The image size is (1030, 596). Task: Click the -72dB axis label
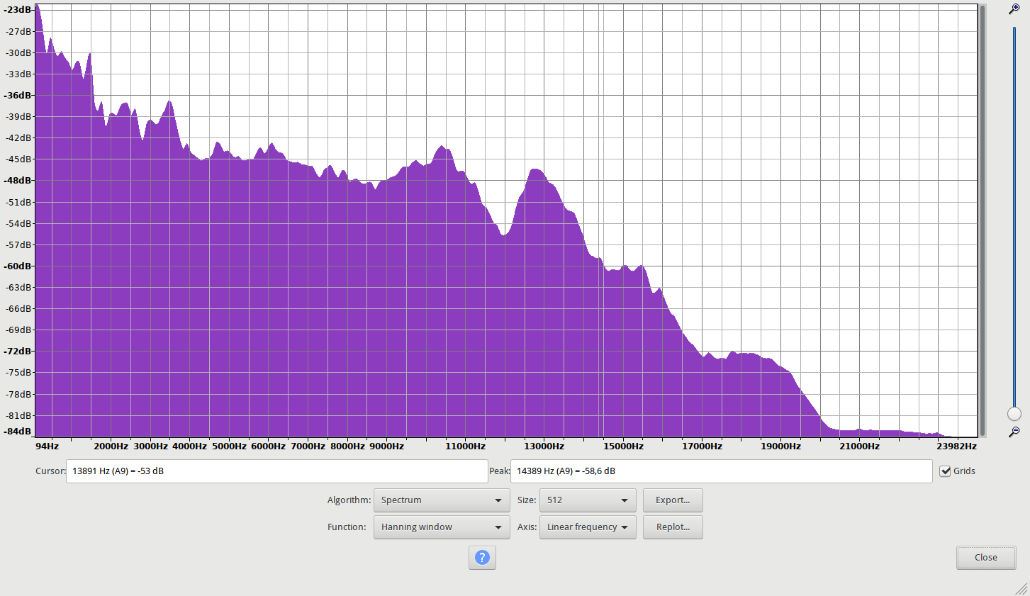tap(17, 352)
